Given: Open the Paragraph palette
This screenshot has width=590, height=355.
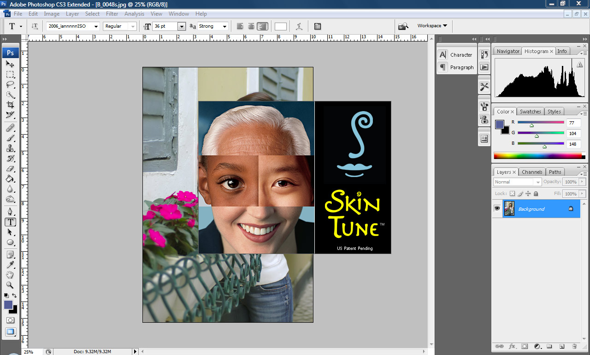Looking at the screenshot, I should (456, 67).
